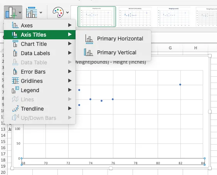Click the chart's top-right corner handle

210,56
